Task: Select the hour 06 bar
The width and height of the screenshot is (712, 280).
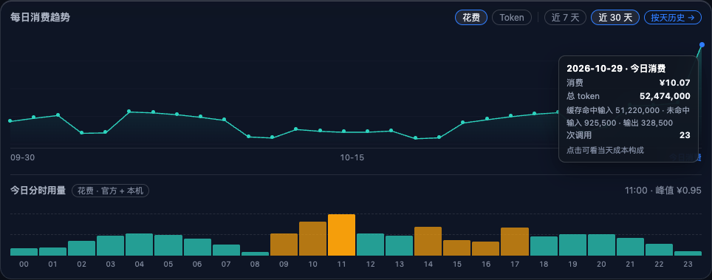Action: point(197,247)
